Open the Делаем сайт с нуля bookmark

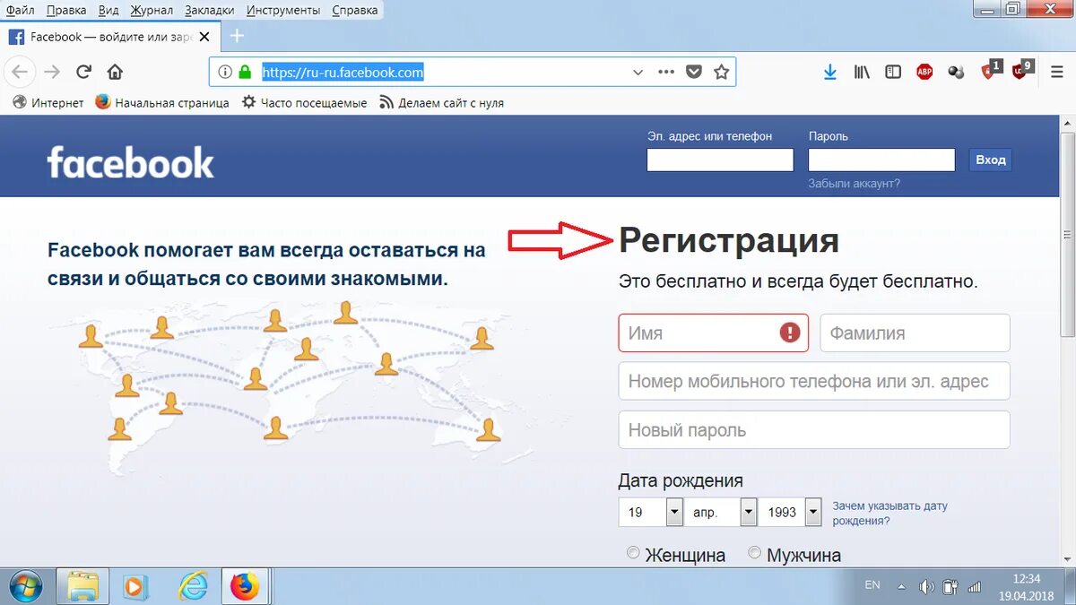pos(441,103)
